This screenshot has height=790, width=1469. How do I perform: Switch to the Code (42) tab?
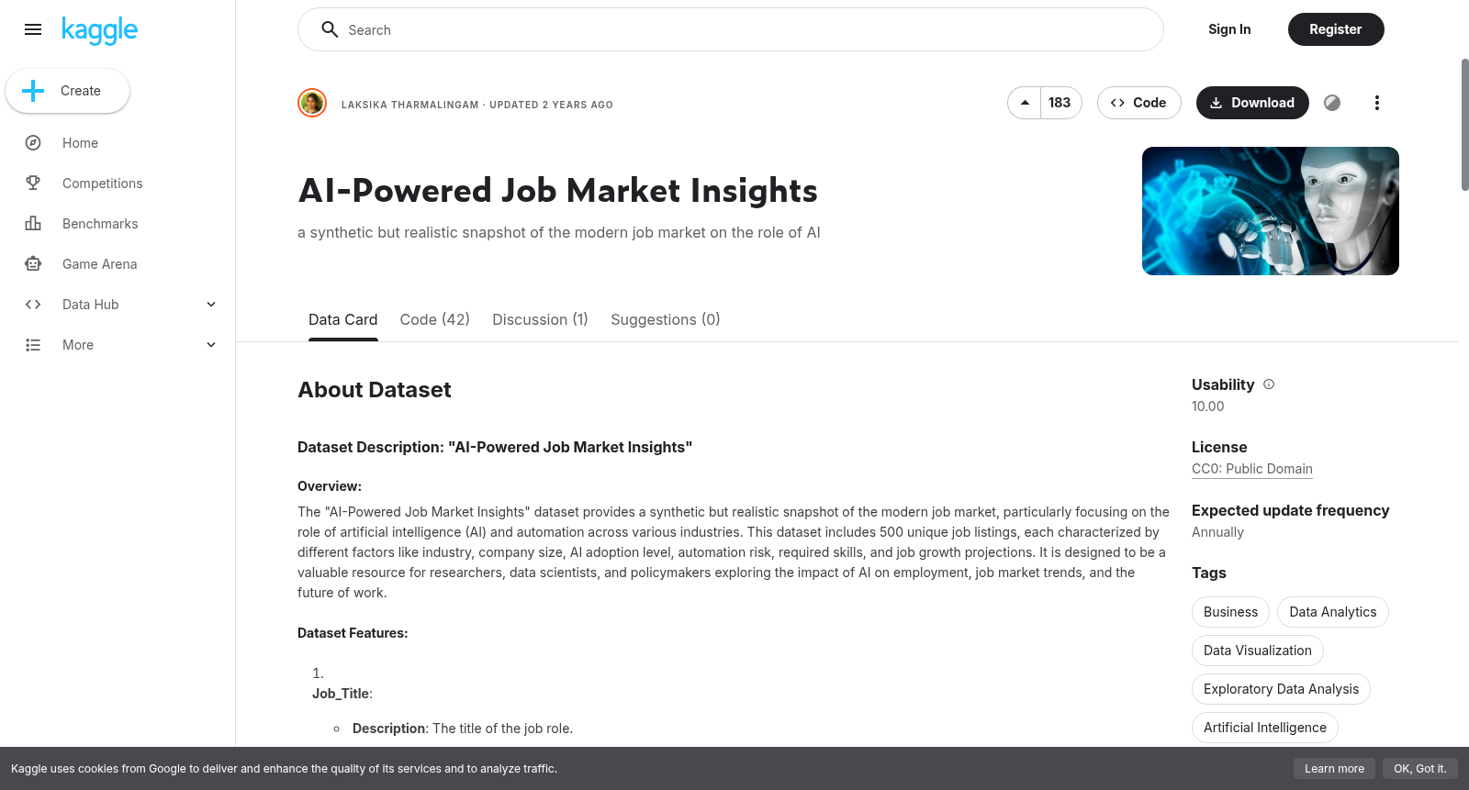pyautogui.click(x=434, y=319)
